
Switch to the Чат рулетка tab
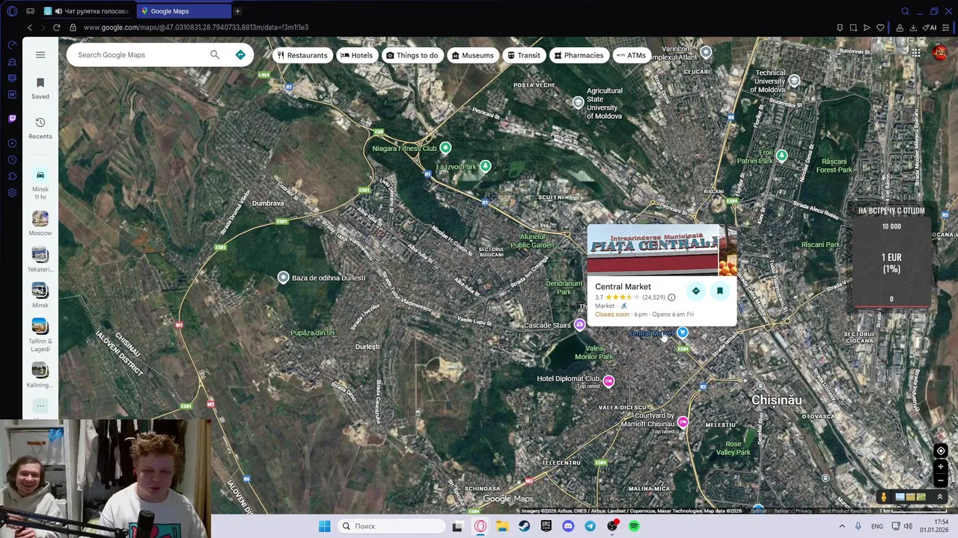(86, 11)
